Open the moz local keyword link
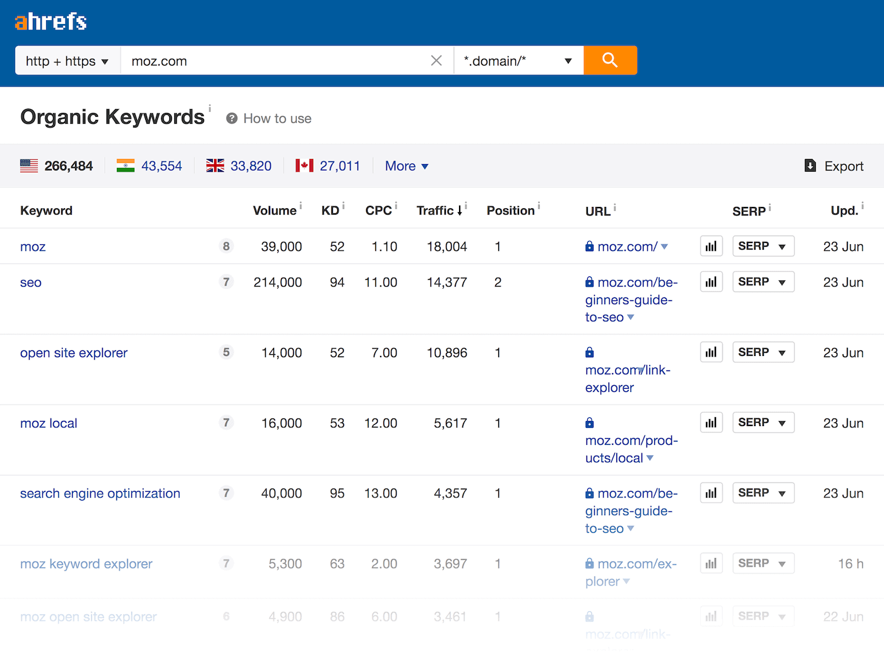 click(x=49, y=424)
